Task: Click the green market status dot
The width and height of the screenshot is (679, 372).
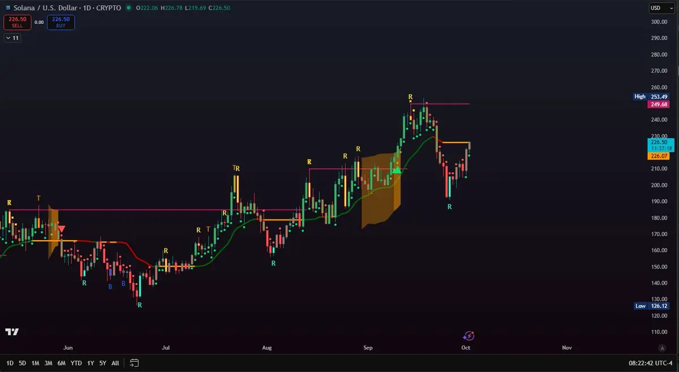Action: click(130, 8)
